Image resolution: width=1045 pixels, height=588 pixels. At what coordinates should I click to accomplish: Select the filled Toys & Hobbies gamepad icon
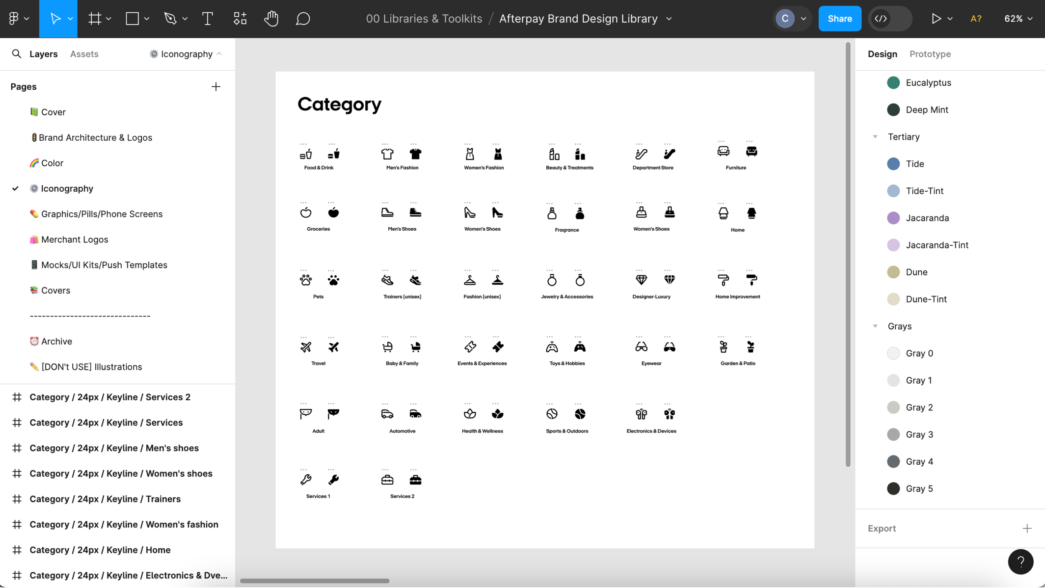coord(580,347)
